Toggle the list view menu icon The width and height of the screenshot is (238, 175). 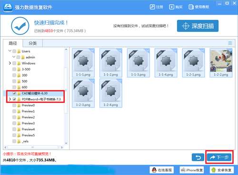point(230,43)
